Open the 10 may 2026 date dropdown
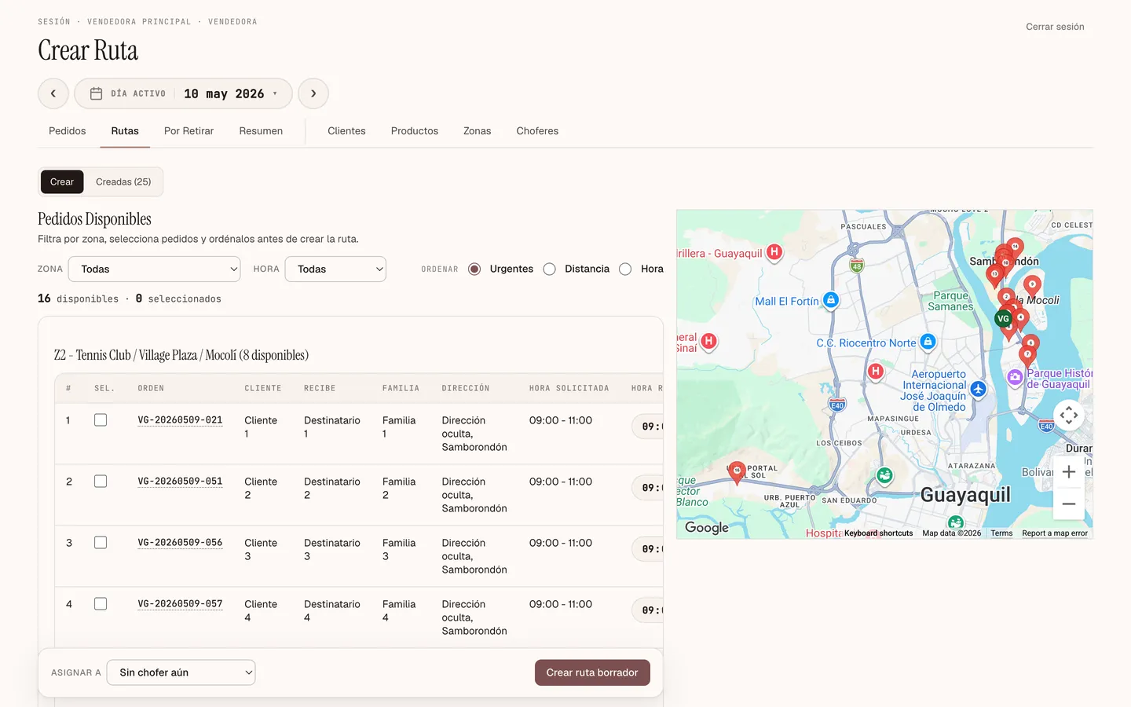 point(231,93)
